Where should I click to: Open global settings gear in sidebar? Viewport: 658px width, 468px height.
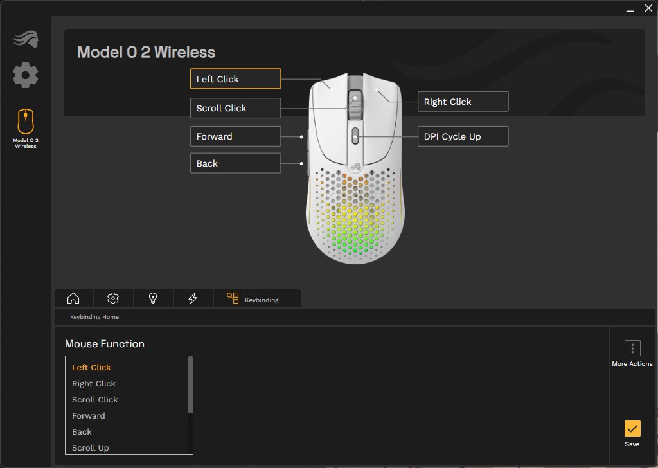pos(26,75)
